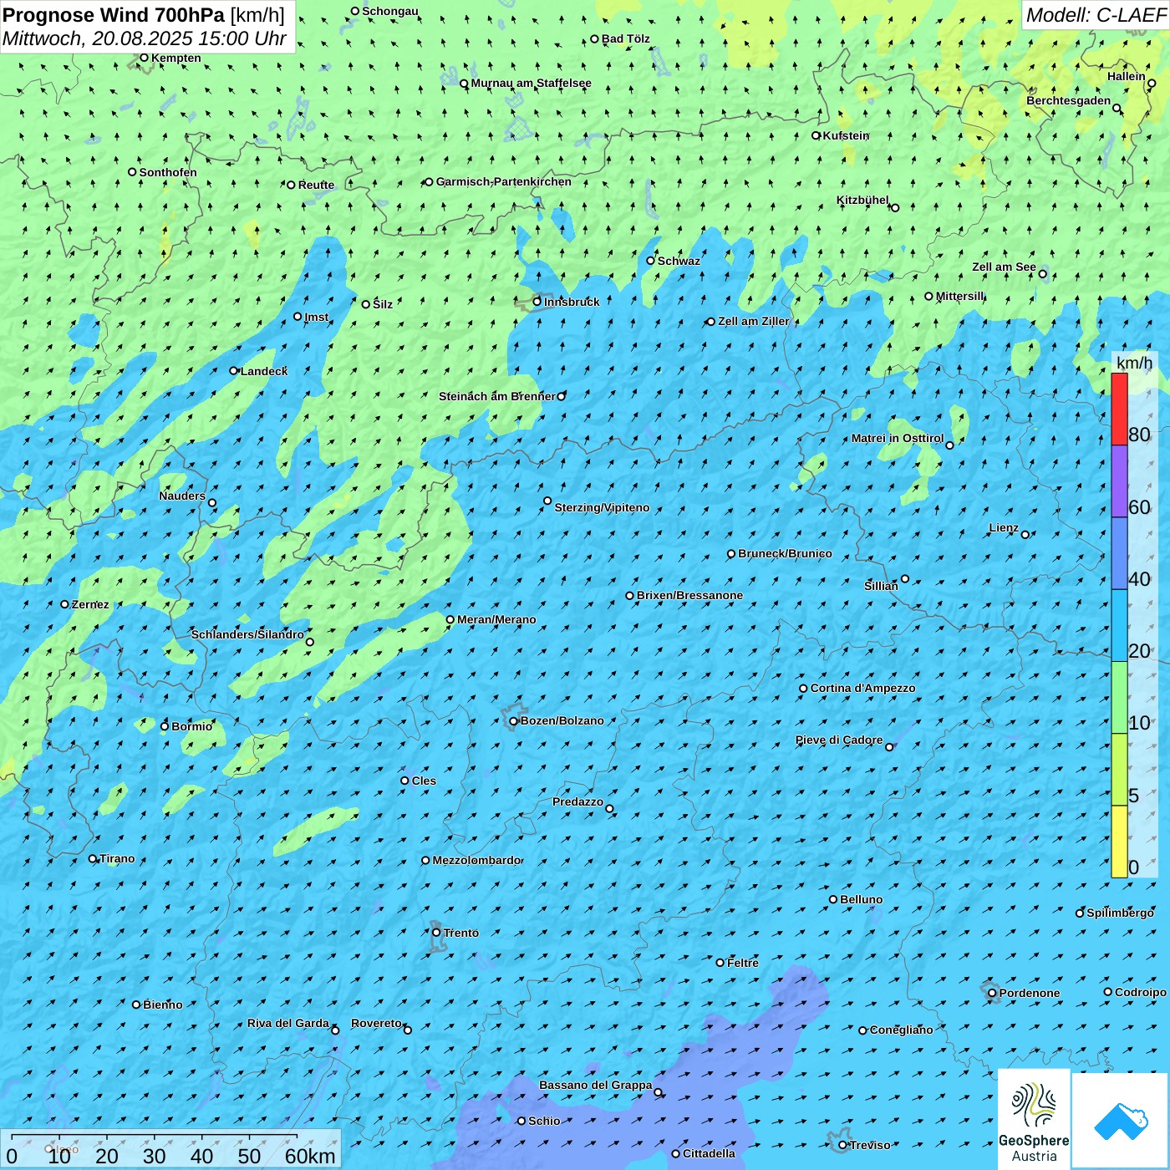1170x1170 pixels.
Task: Select the Cortina d'Ampezzo marker dot
Action: (x=804, y=689)
